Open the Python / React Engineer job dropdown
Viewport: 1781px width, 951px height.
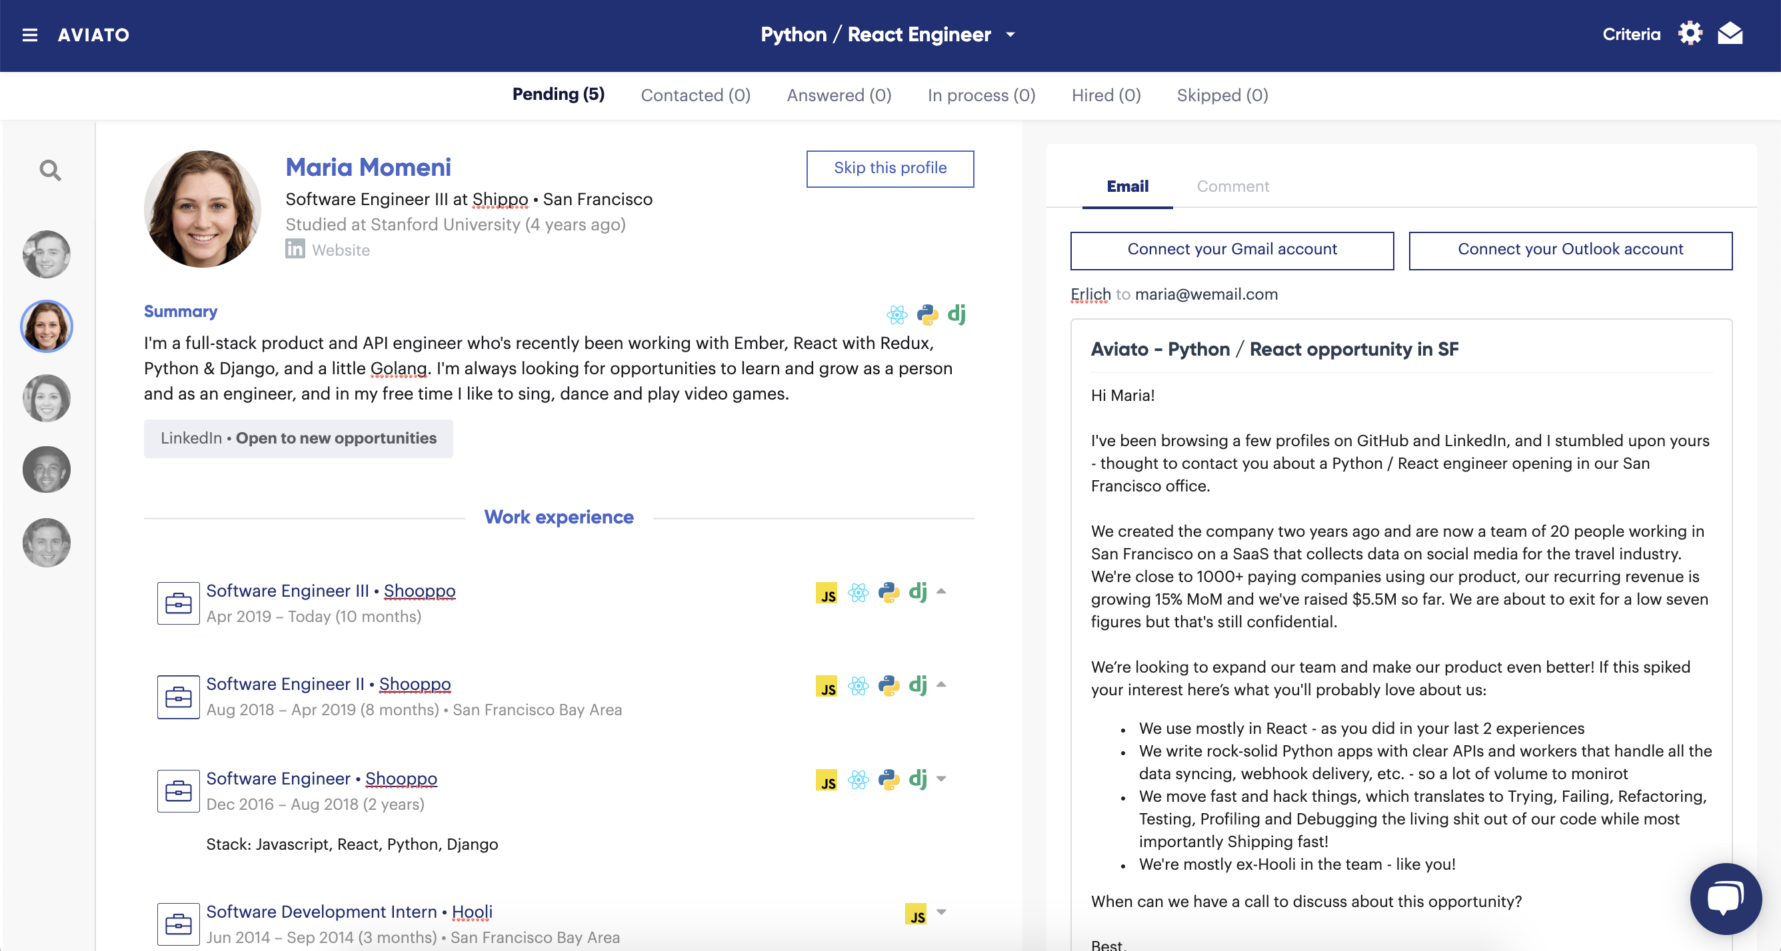[x=1010, y=35]
